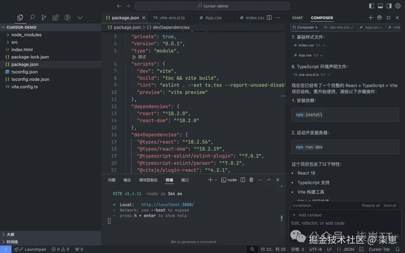
Task: Open the App.css 1/1 file chip
Action: click(308, 55)
